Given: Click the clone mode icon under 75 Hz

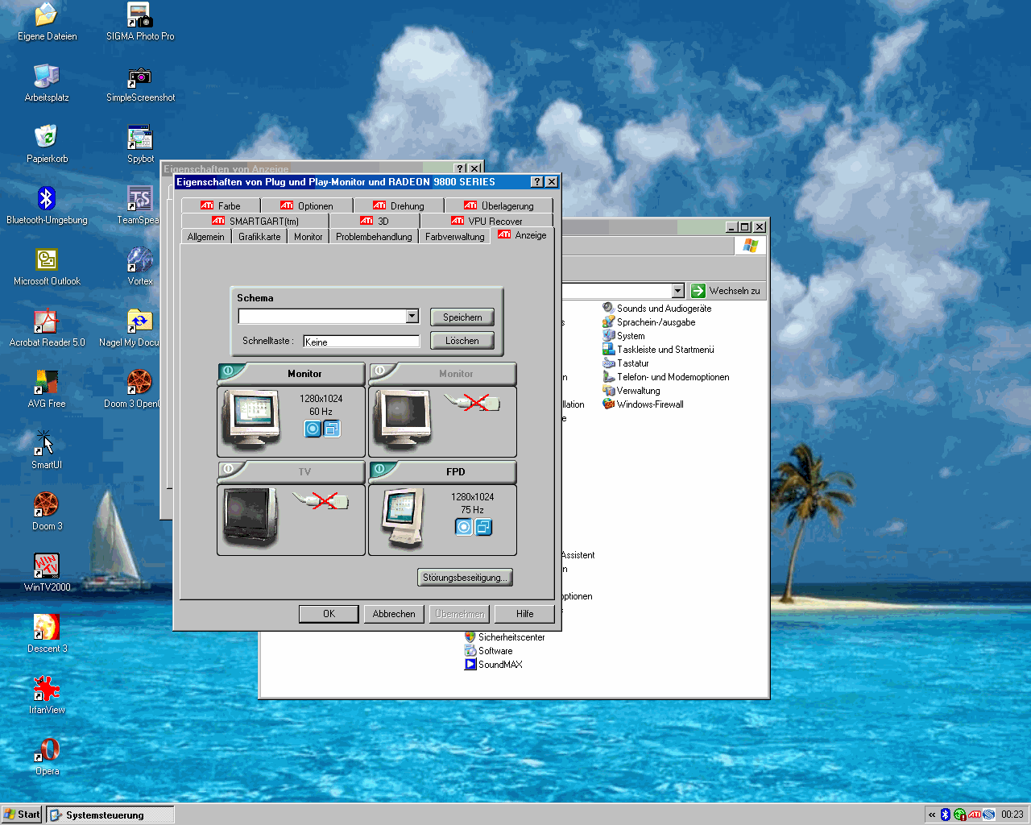Looking at the screenshot, I should 483,527.
